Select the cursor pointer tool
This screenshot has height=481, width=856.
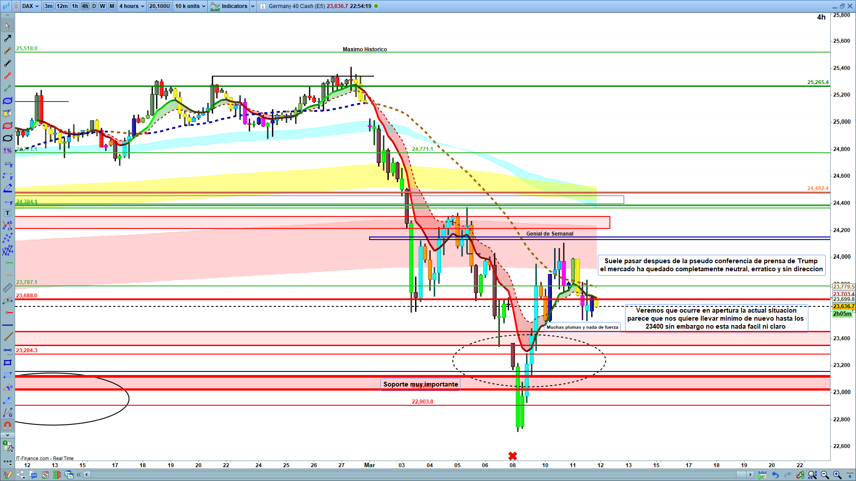click(7, 26)
